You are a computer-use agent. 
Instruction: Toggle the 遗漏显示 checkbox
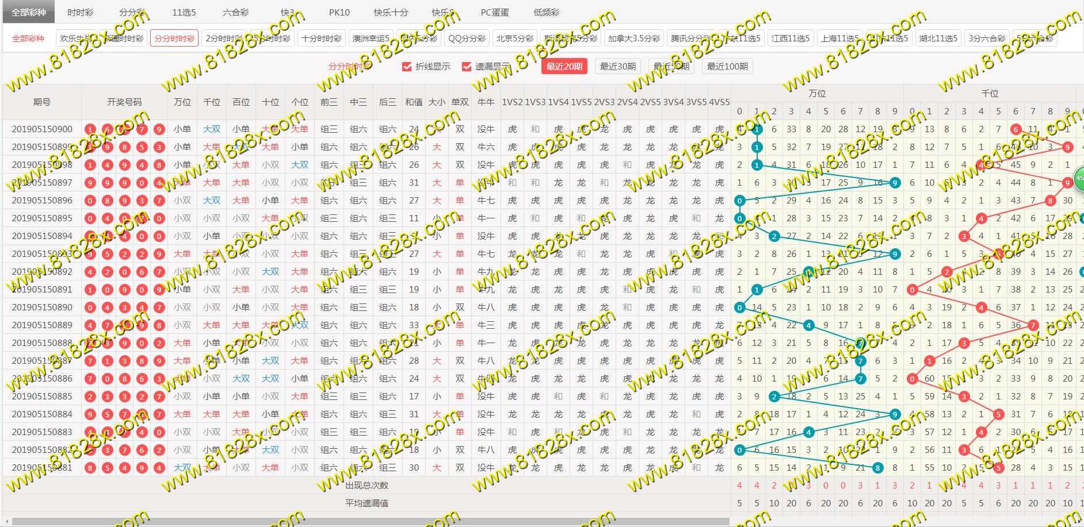(467, 67)
